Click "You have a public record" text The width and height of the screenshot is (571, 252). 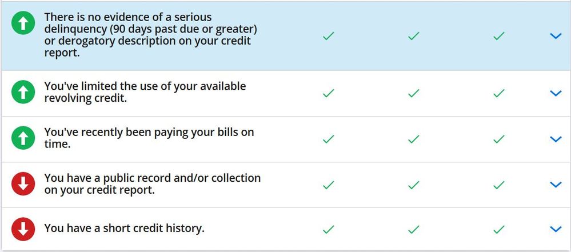pos(152,184)
